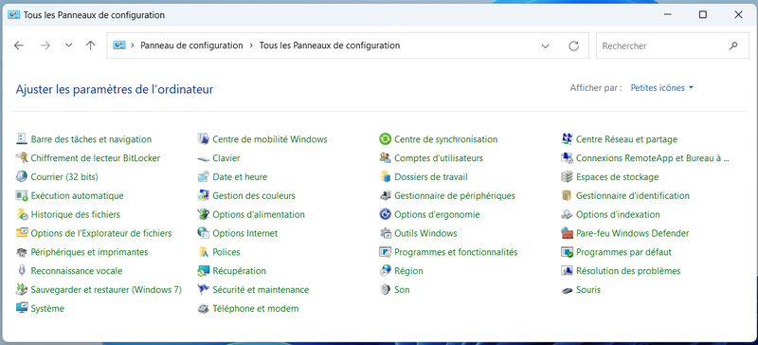Open Gestionnaire de périphériques link
The image size is (758, 345).
click(x=455, y=196)
